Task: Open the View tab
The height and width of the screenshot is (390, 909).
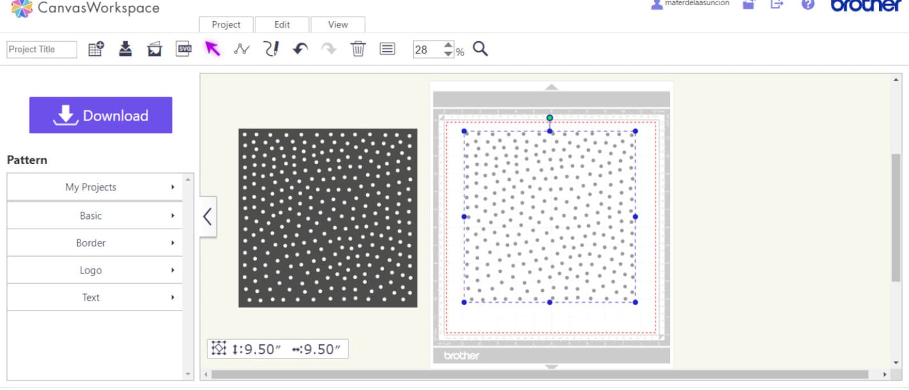Action: [x=338, y=25]
